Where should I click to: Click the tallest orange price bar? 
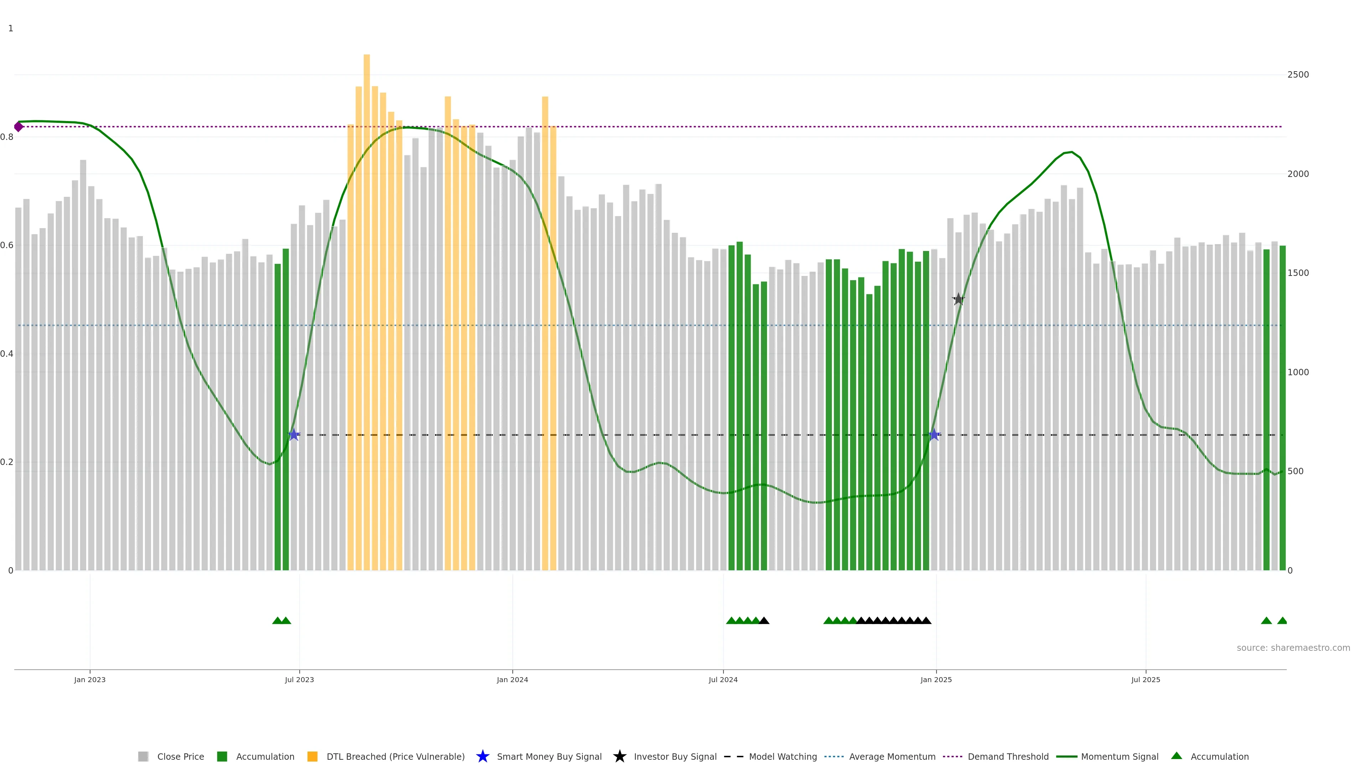(367, 265)
